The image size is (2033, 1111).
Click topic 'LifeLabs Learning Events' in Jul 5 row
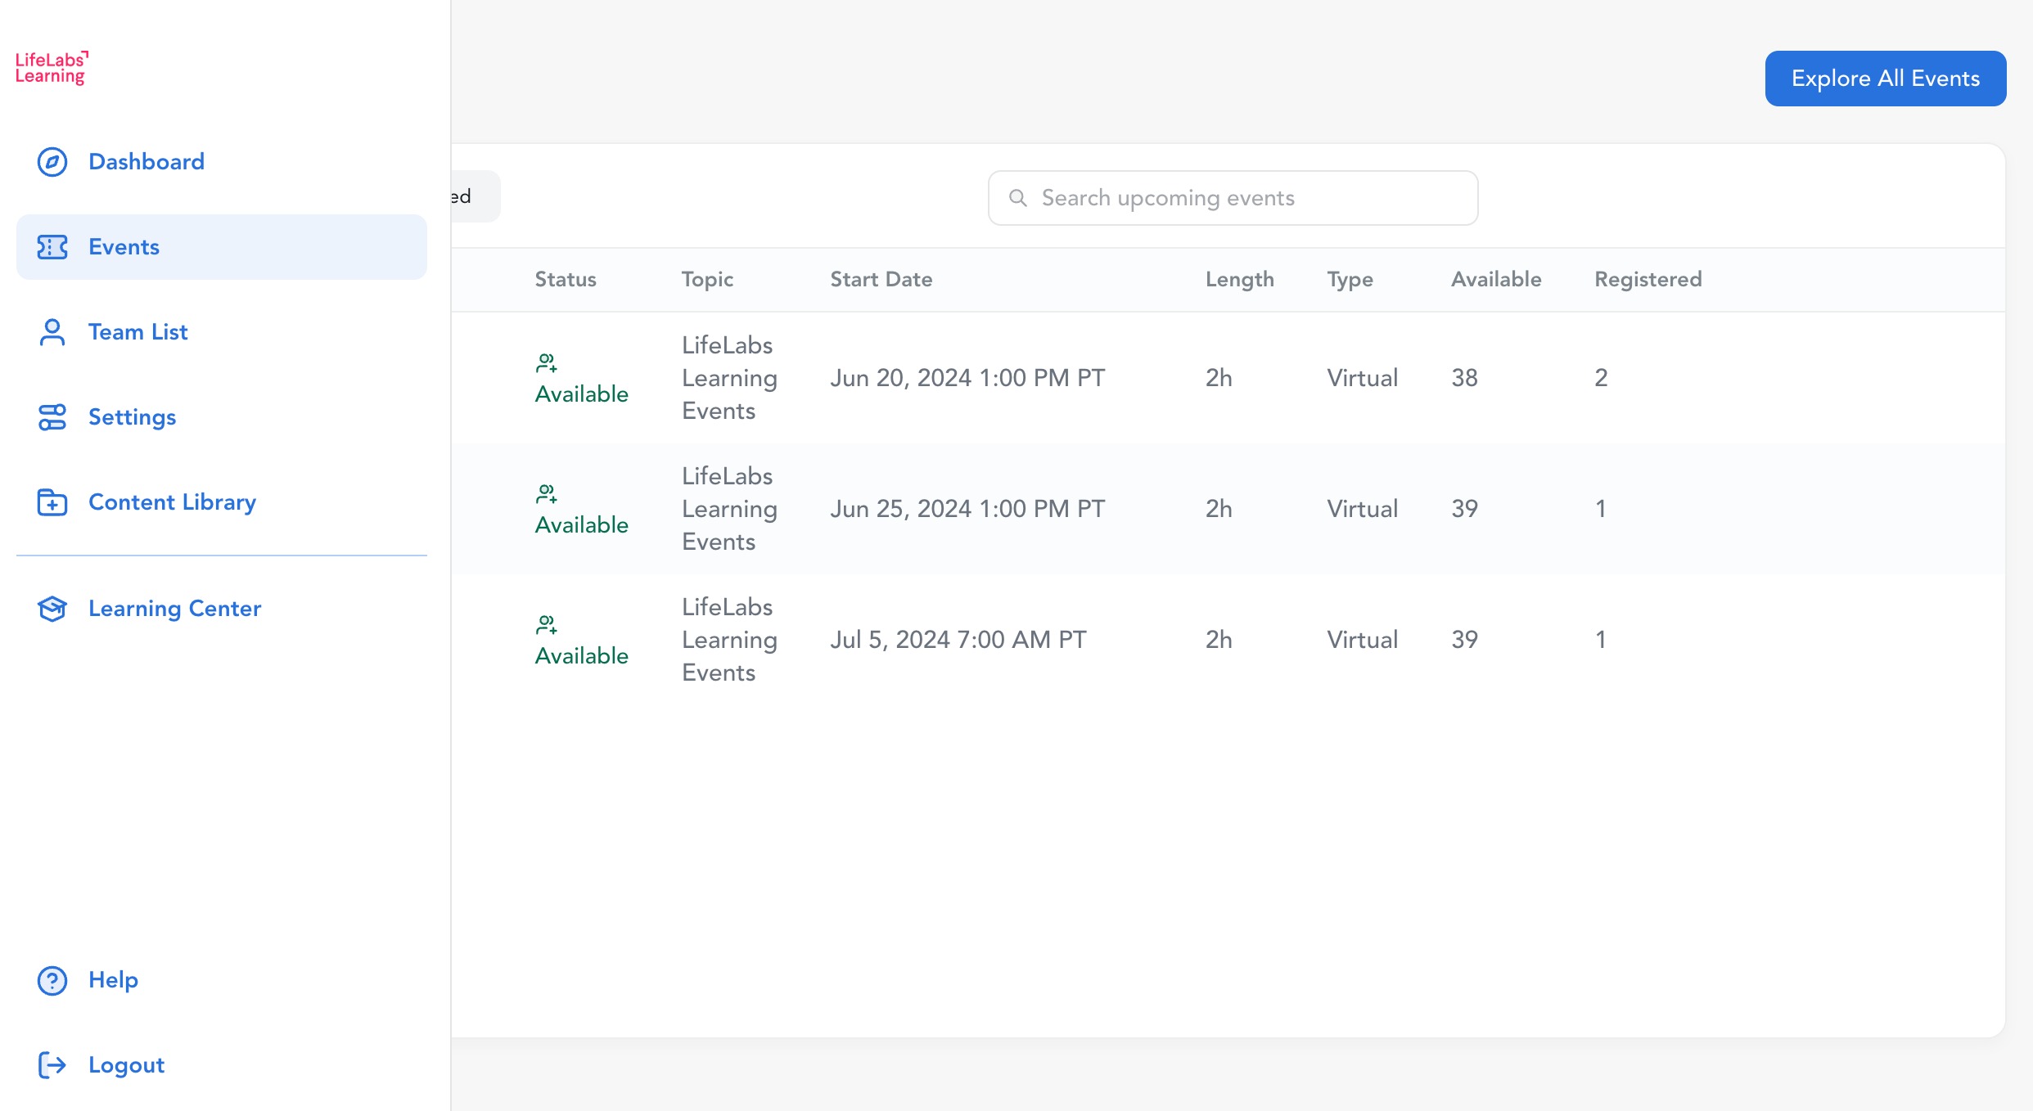729,640
